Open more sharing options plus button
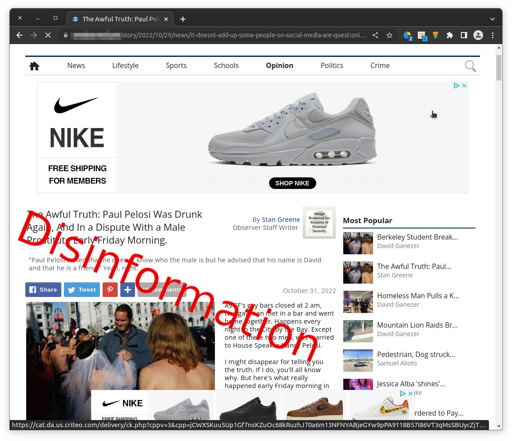The image size is (512, 441). pyautogui.click(x=127, y=290)
